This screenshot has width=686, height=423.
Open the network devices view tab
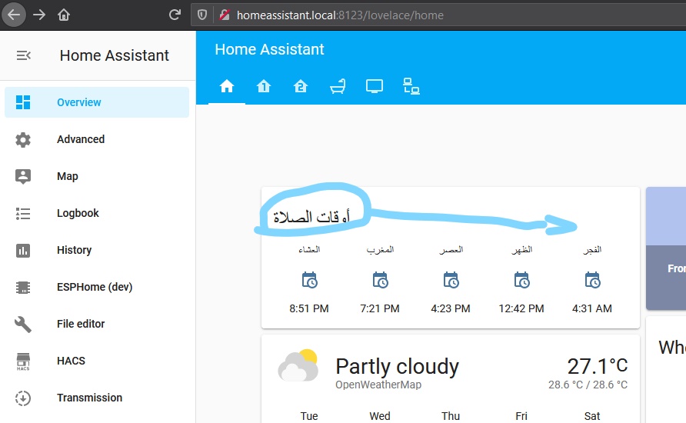[x=411, y=86]
